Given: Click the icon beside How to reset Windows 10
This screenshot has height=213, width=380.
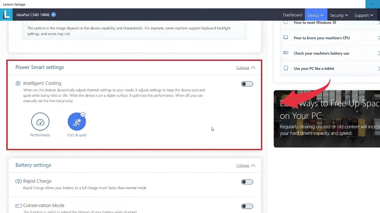Looking at the screenshot, I should click(x=286, y=22).
